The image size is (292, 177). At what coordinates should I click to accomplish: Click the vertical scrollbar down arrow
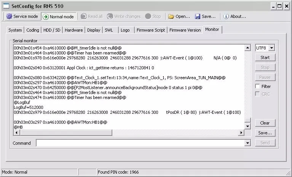click(247, 126)
